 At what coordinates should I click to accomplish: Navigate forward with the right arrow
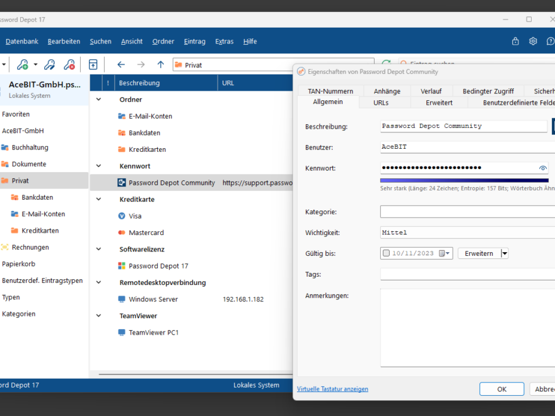[141, 64]
